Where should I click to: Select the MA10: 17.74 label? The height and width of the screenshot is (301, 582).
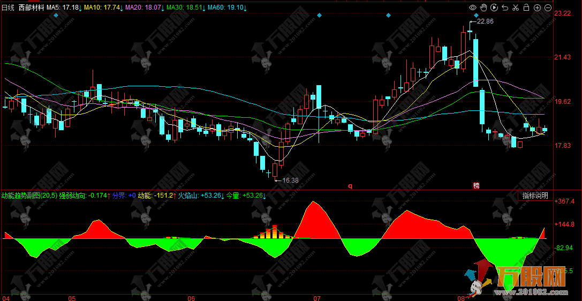tap(103, 7)
